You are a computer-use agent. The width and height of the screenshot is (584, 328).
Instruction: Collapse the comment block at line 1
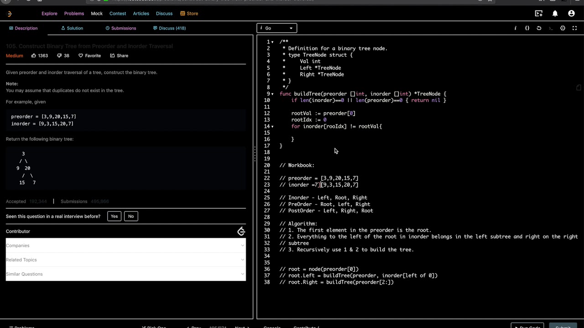272,42
